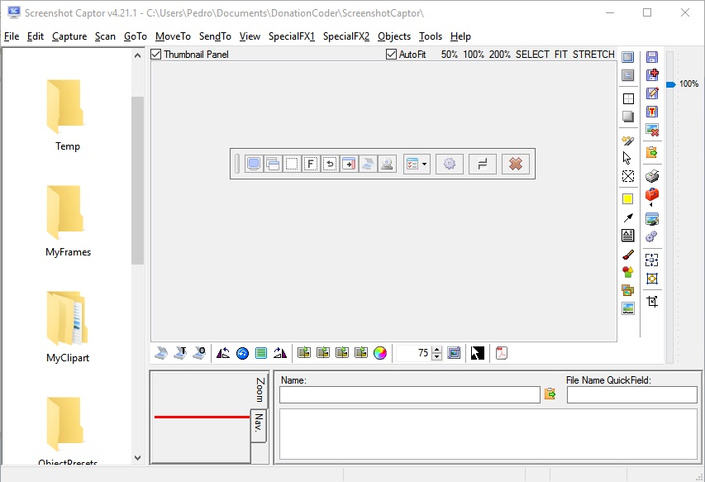
Task: Select the grab full screen capture icon
Action: click(x=253, y=164)
